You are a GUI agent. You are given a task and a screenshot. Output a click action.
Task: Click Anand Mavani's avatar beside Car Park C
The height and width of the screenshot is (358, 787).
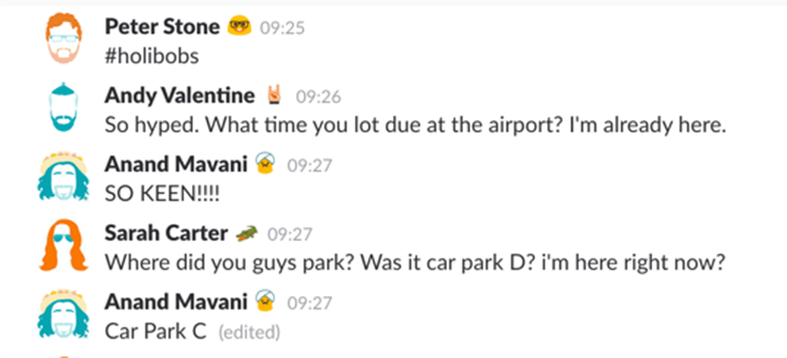tap(63, 314)
